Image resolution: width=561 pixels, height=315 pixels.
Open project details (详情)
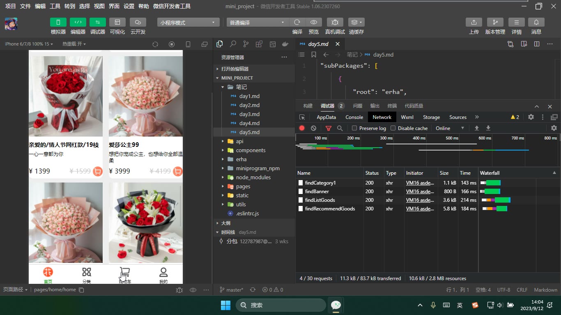pos(517,22)
